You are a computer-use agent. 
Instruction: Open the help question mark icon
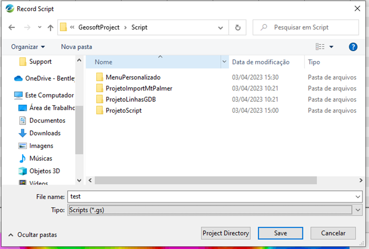353,47
